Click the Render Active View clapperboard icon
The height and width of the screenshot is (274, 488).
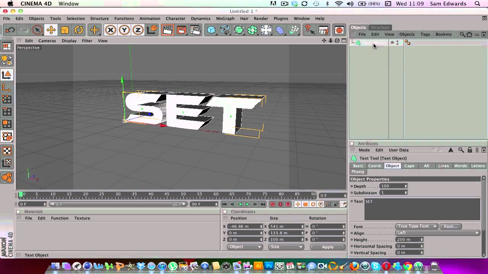167,30
